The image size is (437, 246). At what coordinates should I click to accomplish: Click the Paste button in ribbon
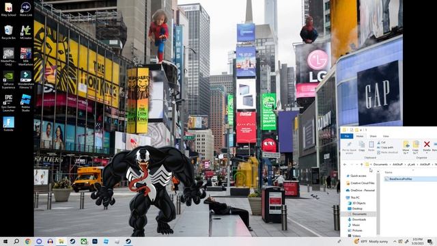click(371, 146)
